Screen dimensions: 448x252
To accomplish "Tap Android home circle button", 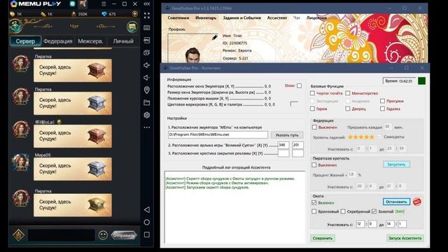I will [147, 222].
